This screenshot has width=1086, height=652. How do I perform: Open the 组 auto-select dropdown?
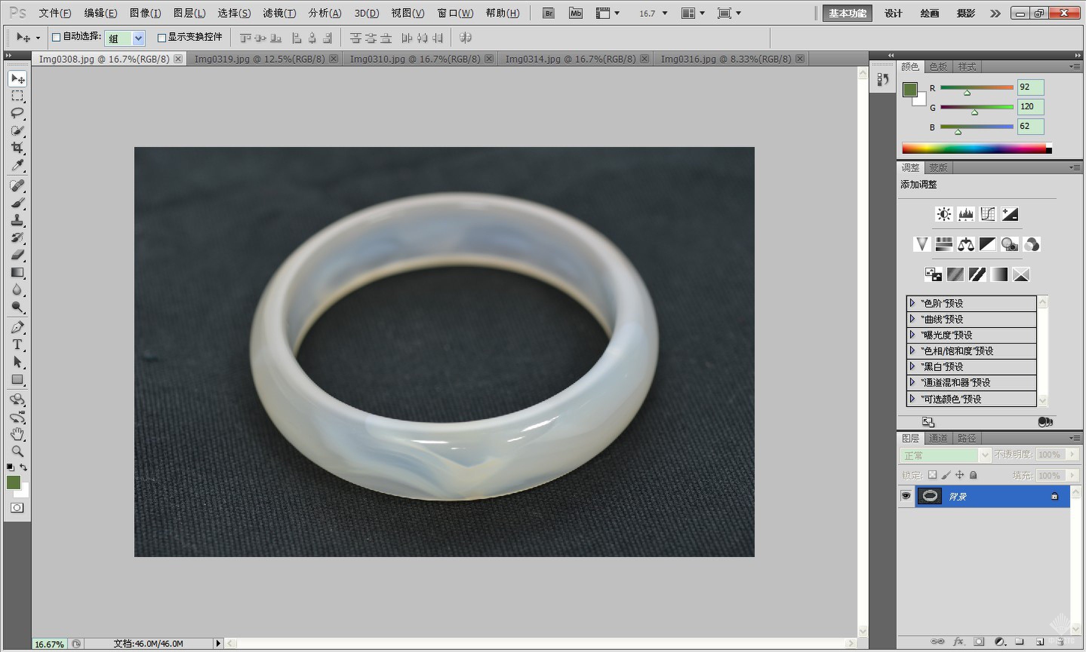point(138,38)
